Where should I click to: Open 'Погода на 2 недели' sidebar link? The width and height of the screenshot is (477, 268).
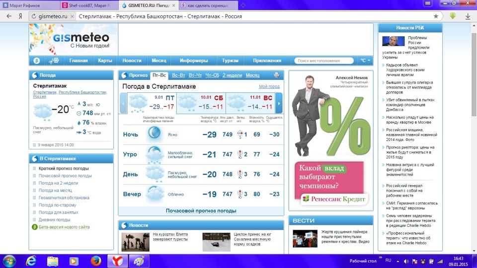tap(59, 183)
